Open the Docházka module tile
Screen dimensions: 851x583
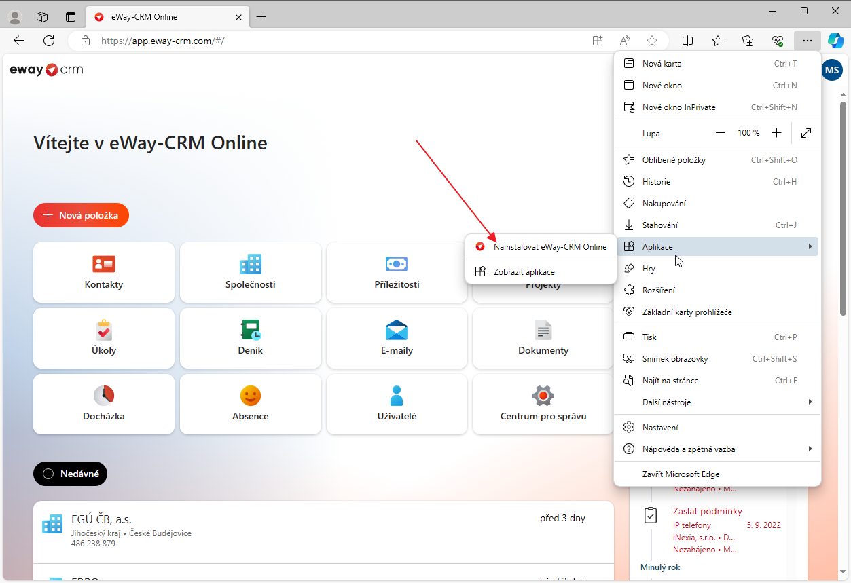[104, 404]
